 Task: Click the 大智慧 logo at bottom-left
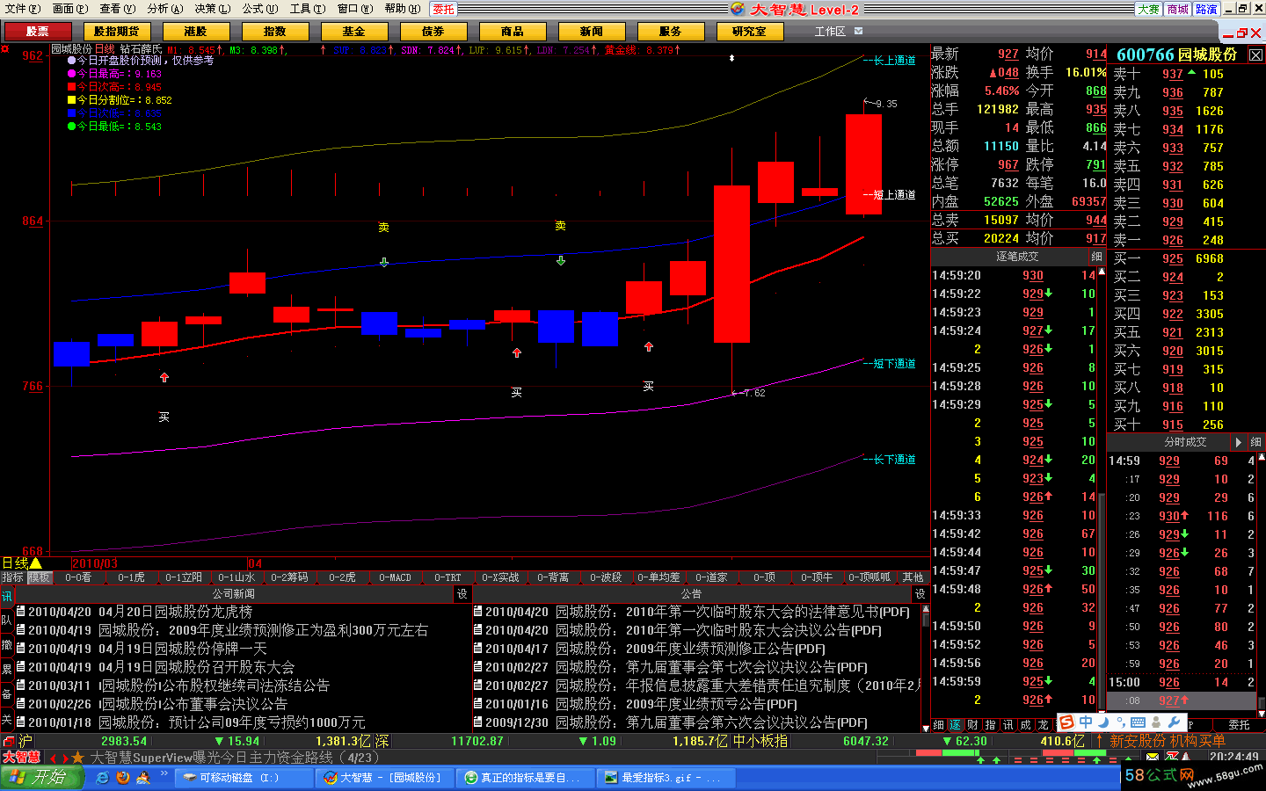point(21,757)
